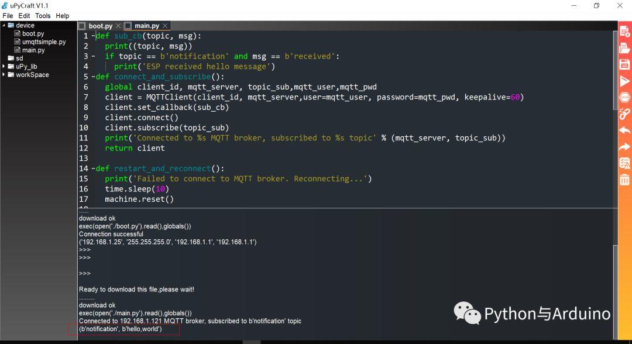Click 'client.subscribe(topic_sub)' on line 10
The height and width of the screenshot is (344, 632).
pos(167,128)
